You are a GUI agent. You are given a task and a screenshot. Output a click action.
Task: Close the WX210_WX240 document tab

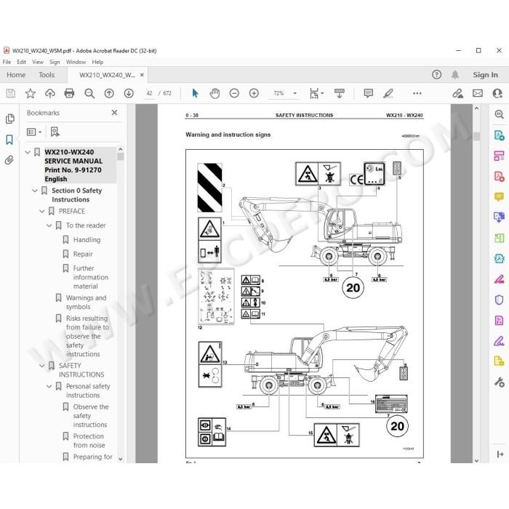coord(142,75)
